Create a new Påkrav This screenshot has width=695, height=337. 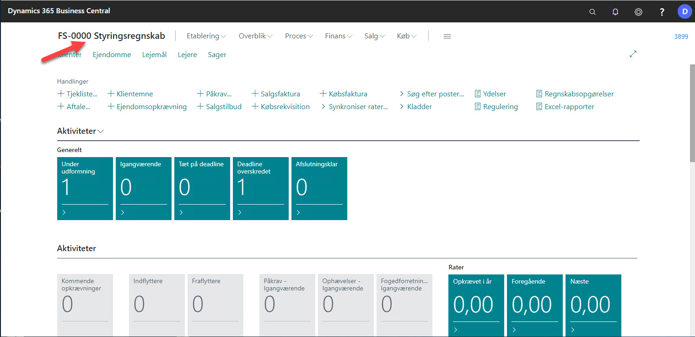[x=215, y=94]
